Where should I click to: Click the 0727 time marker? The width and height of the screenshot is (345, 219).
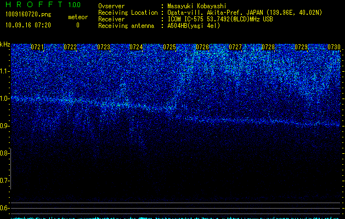[235, 47]
